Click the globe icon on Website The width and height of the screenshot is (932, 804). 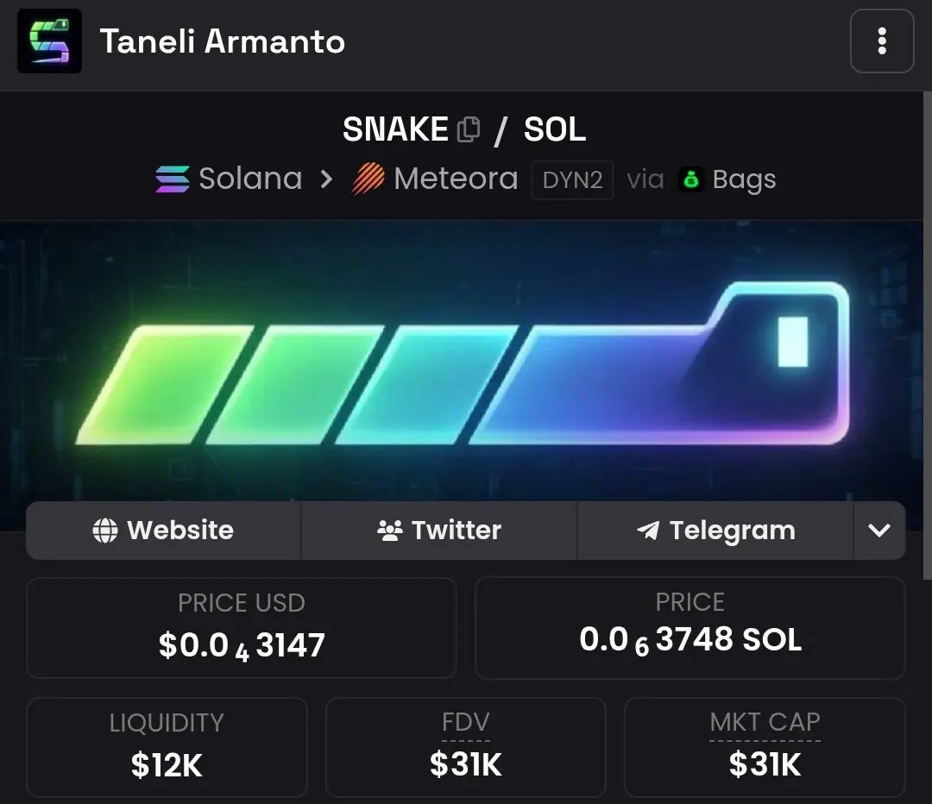[x=105, y=530]
